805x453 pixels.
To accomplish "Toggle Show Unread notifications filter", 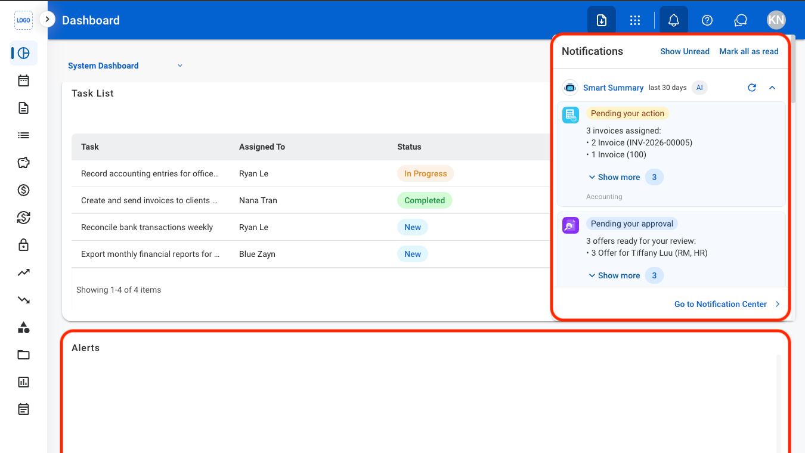I will [x=685, y=51].
